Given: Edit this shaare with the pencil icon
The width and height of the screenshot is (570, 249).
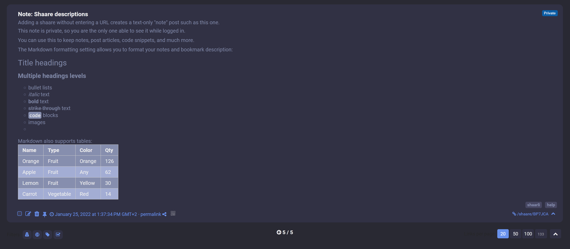Looking at the screenshot, I should [x=28, y=214].
